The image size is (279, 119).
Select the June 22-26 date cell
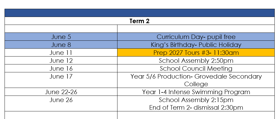coord(61,92)
